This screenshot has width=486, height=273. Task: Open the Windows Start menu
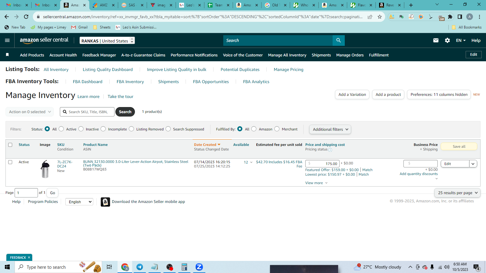(x=7, y=267)
